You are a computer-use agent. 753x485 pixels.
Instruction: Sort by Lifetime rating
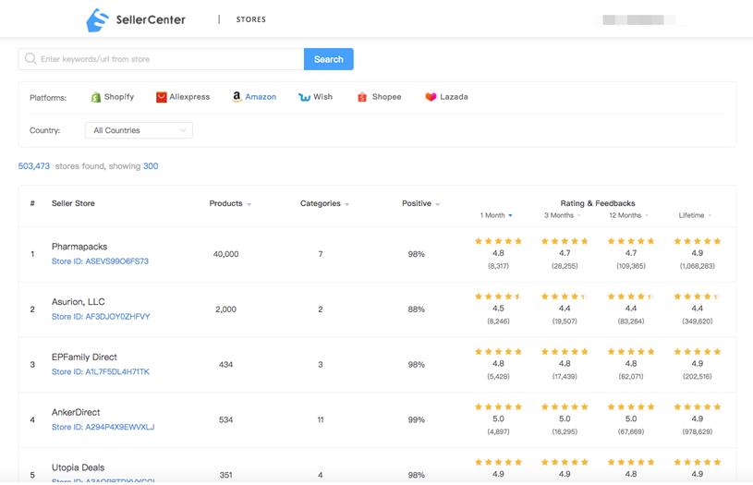point(695,215)
